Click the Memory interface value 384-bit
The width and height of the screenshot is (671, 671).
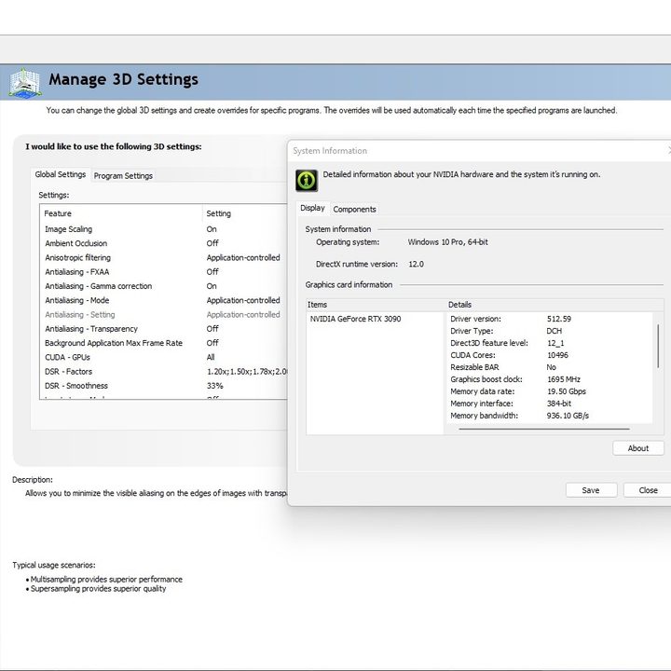(x=559, y=404)
